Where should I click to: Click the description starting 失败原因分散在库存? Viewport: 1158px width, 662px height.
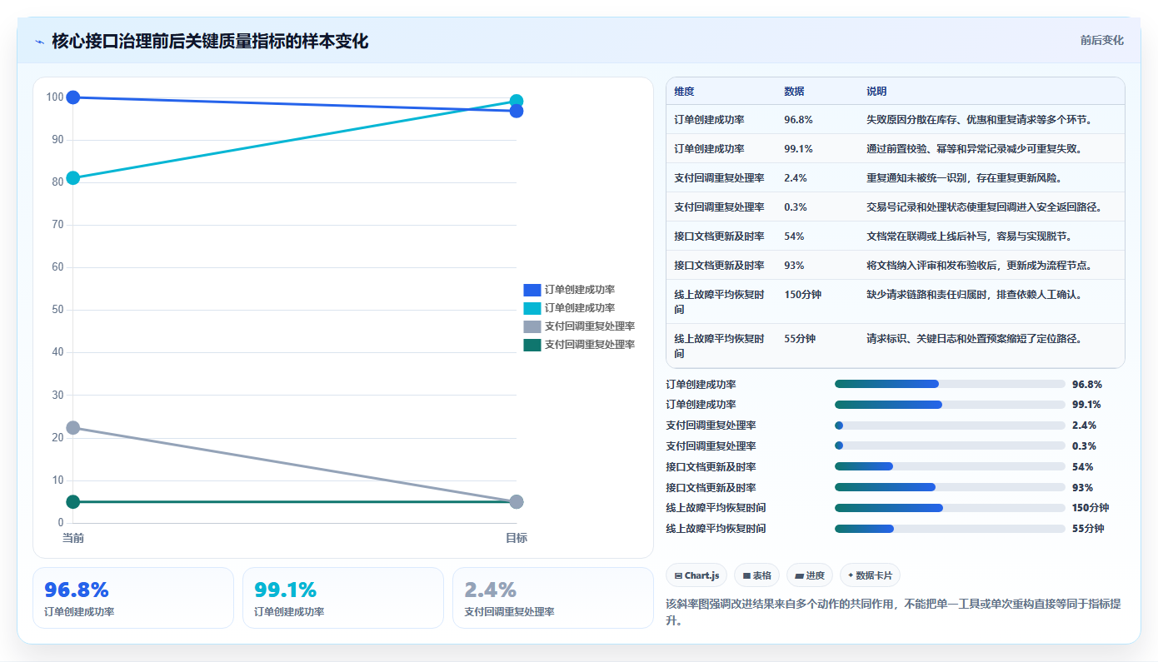(x=980, y=120)
